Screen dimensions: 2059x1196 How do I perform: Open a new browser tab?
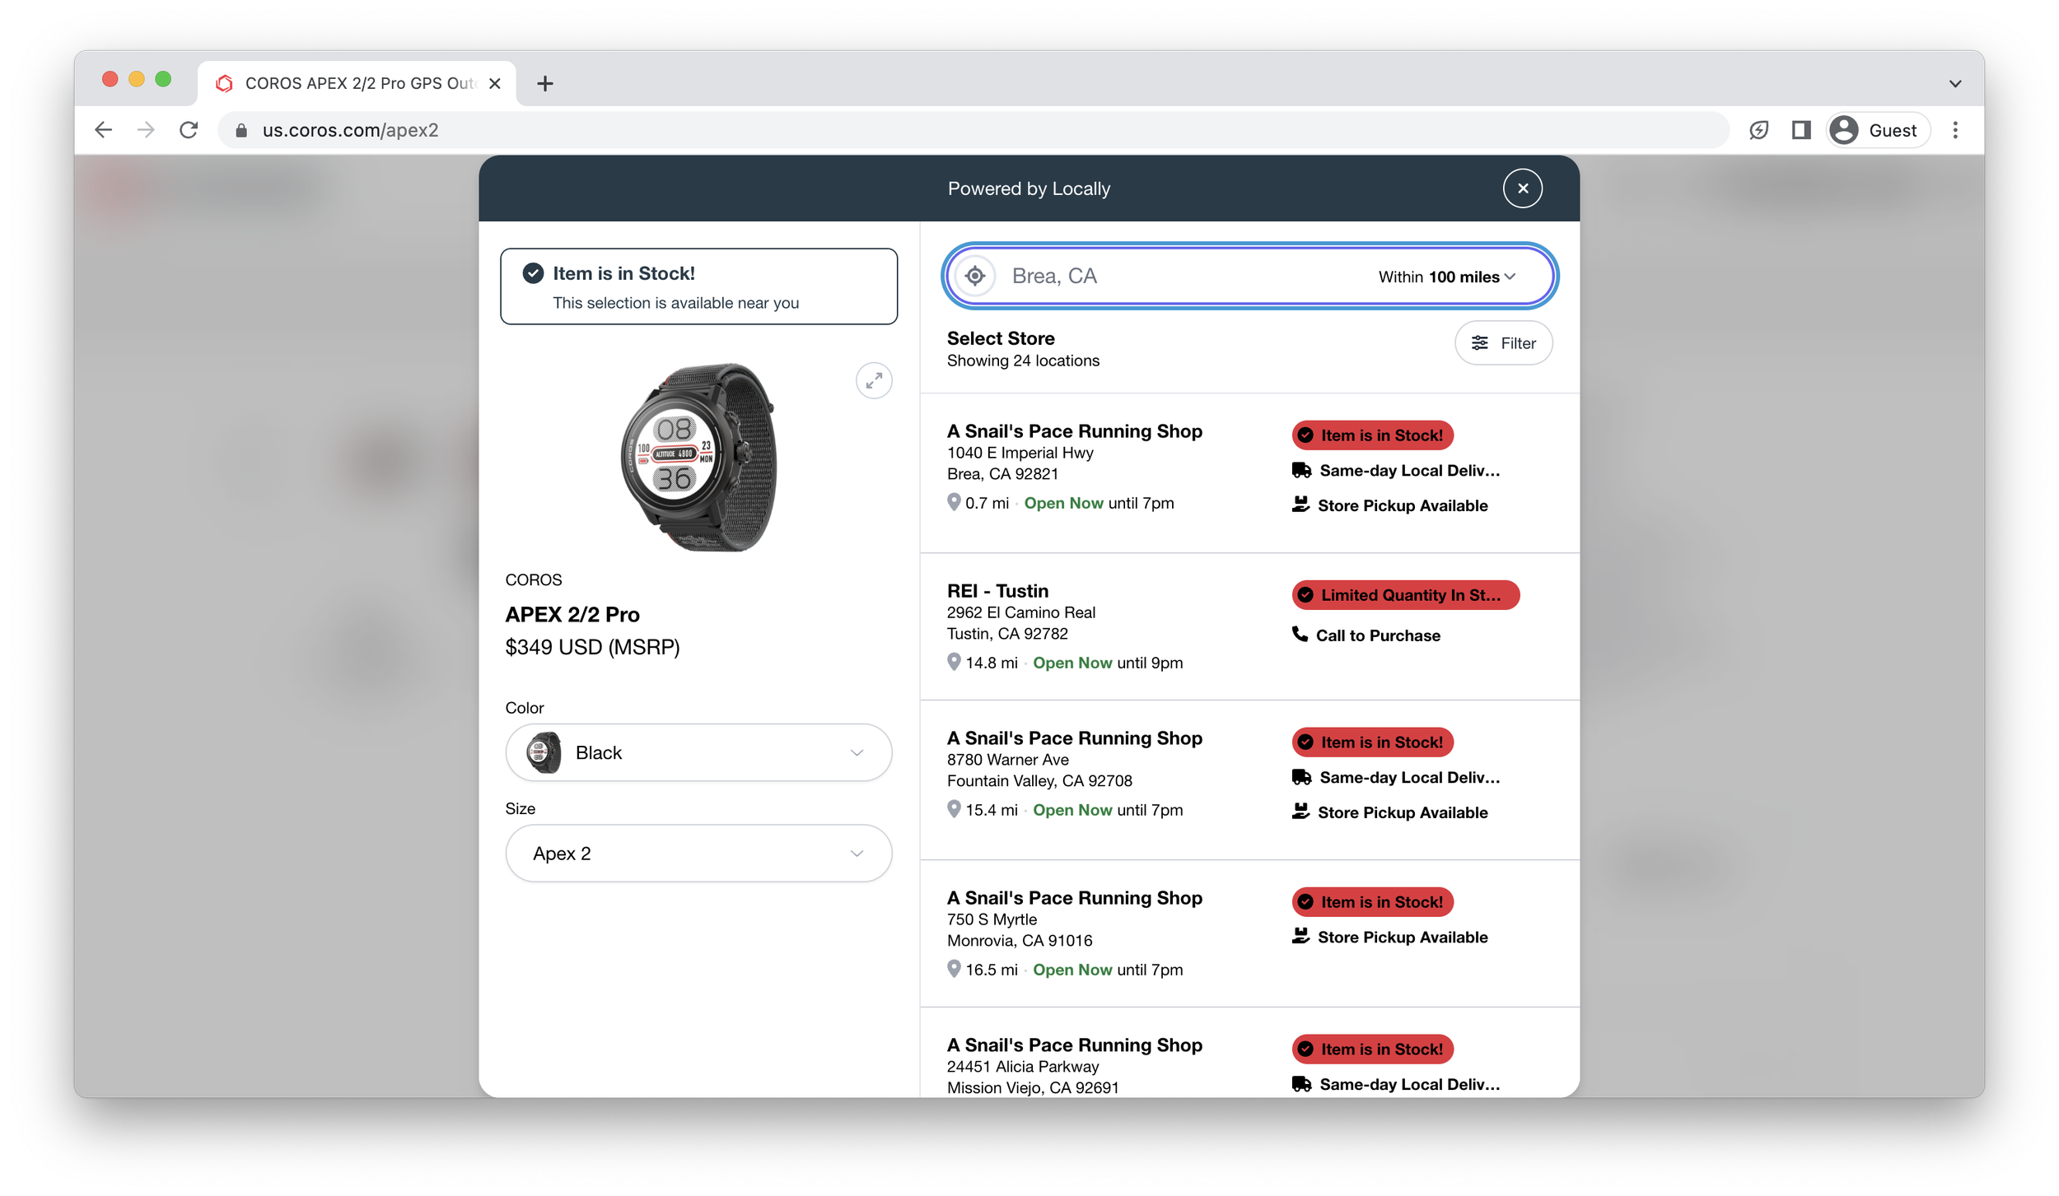coord(544,83)
